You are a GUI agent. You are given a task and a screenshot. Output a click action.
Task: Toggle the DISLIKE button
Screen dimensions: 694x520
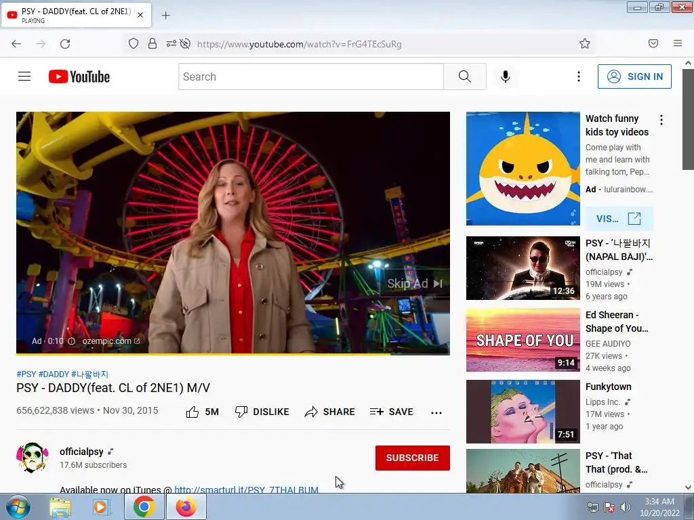click(262, 412)
